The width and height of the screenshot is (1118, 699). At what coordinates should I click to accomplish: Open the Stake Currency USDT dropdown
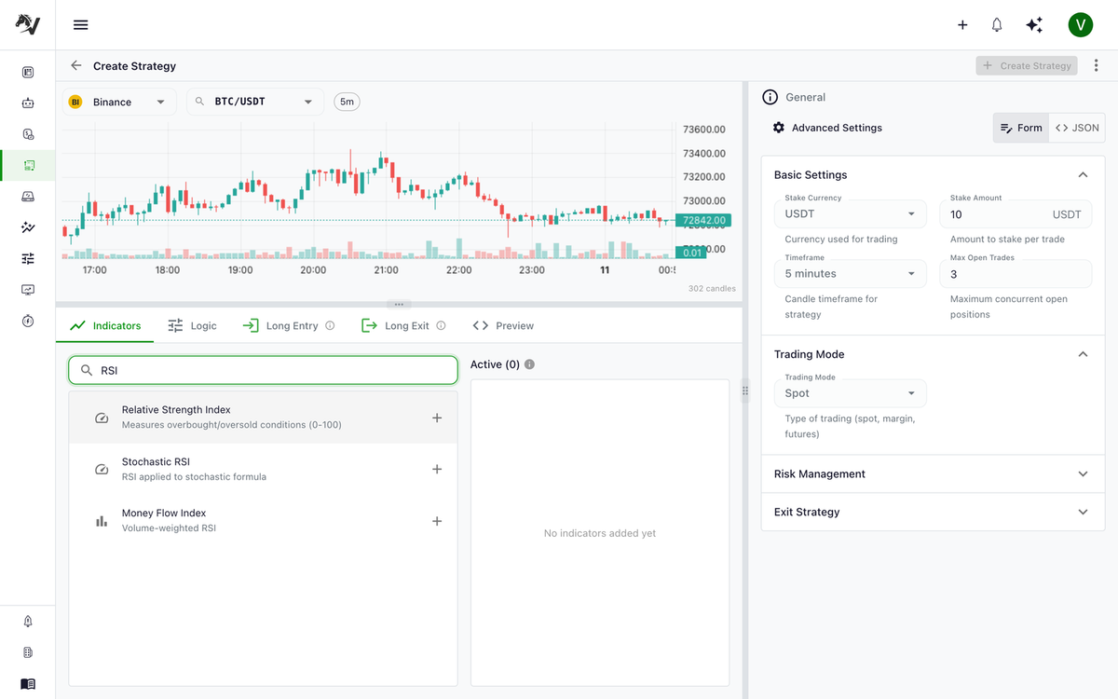(x=851, y=214)
